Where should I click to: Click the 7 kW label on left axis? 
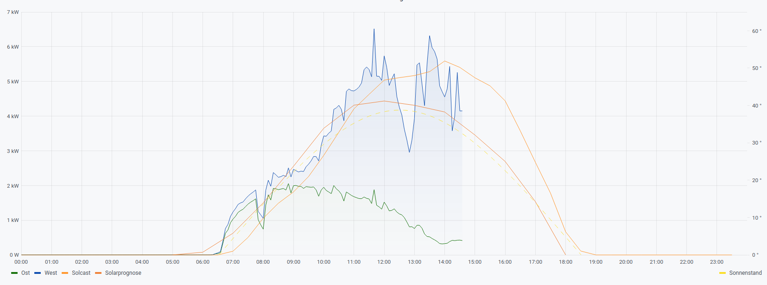coord(13,12)
